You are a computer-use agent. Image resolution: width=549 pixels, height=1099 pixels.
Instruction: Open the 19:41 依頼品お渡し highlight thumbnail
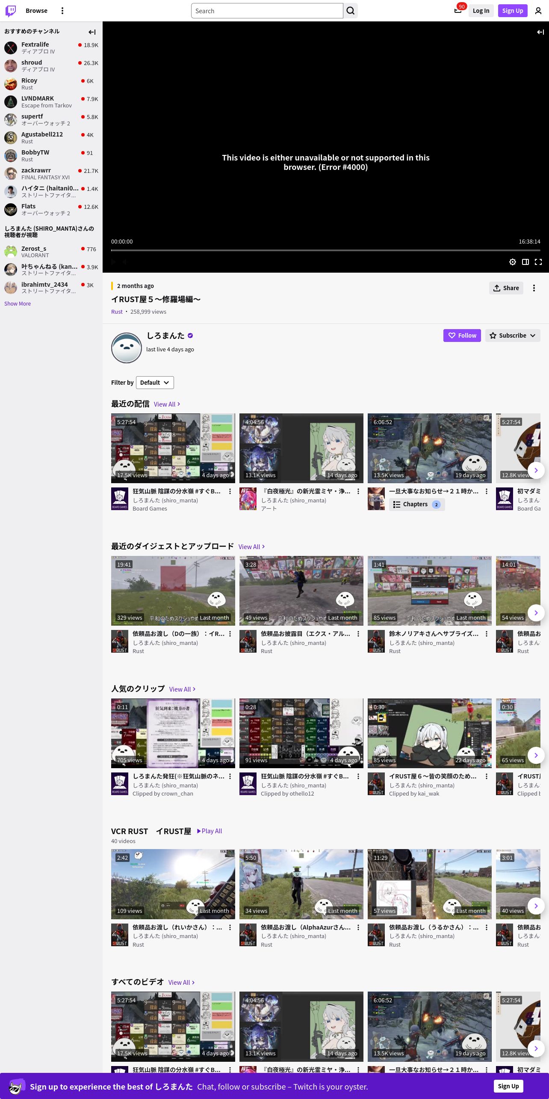coord(173,591)
